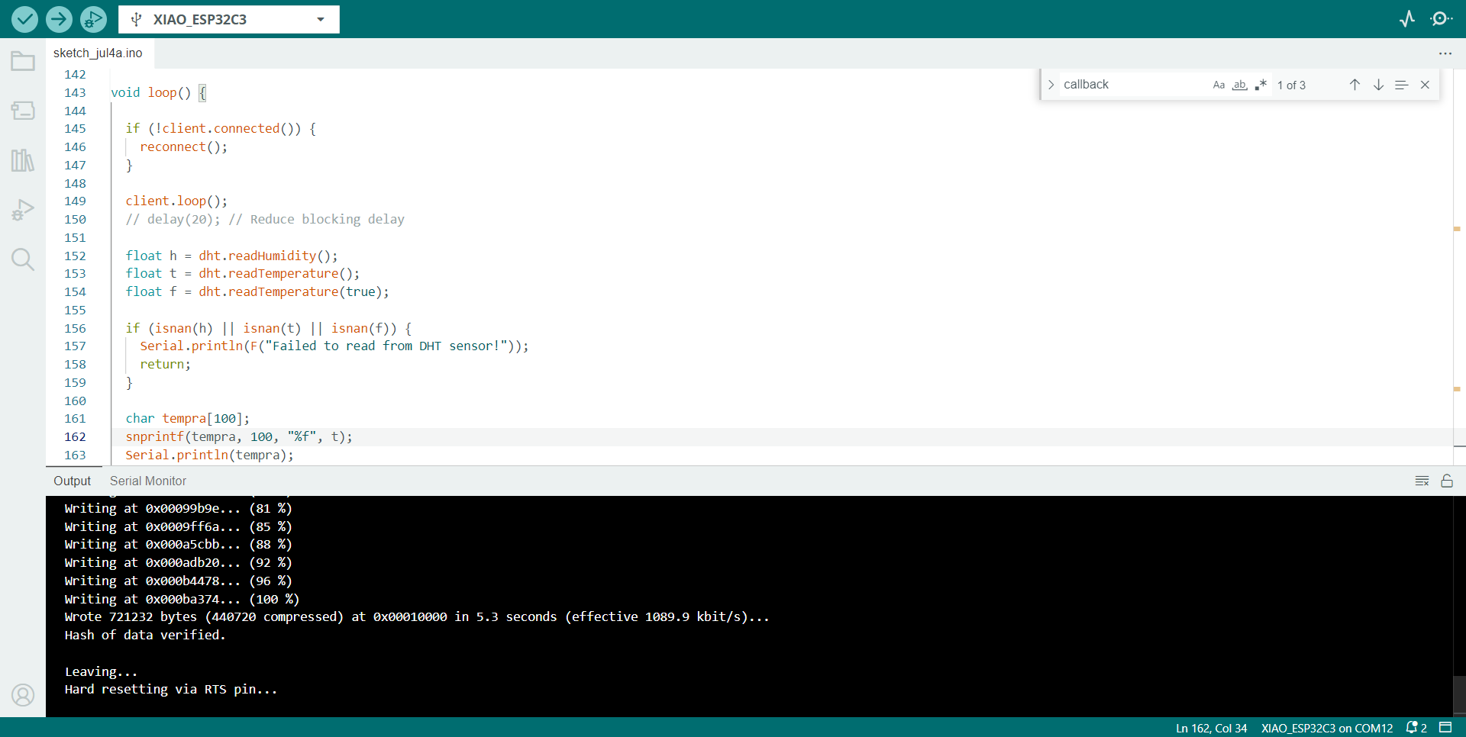Screen dimensions: 1466x737
Task: Click the 'float f' readTemperature(true) line
Action: coord(257,291)
